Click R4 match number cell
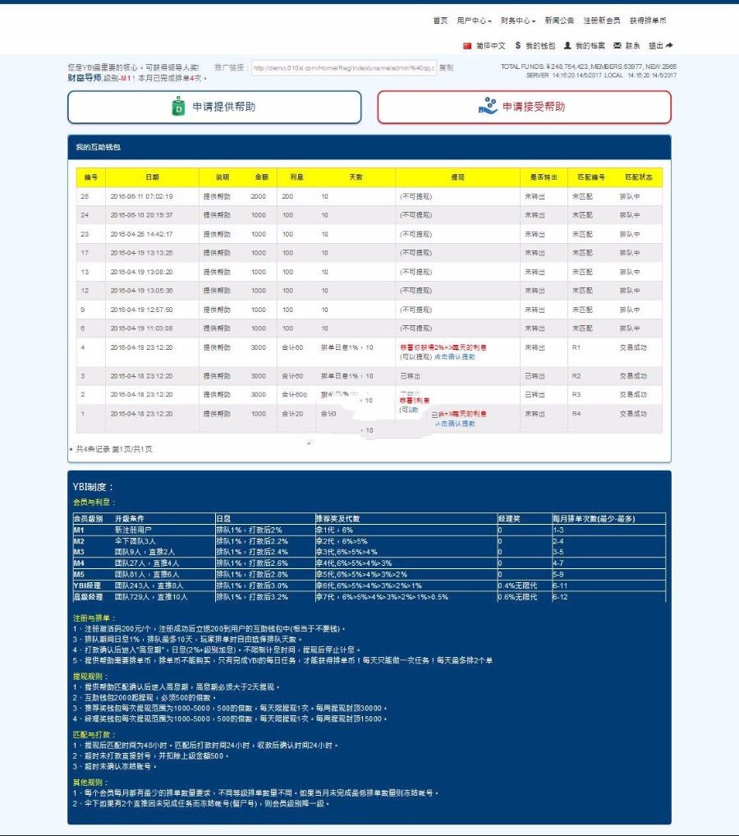 [576, 414]
